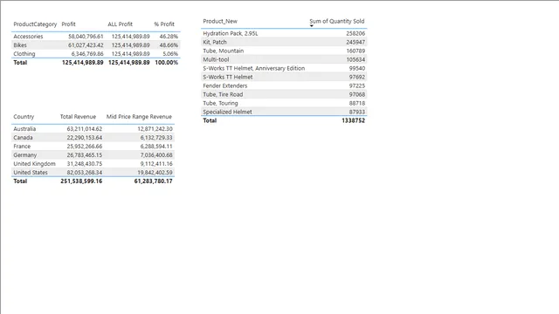Click the 48.66% profit cell
The width and height of the screenshot is (559, 314).
pos(169,45)
